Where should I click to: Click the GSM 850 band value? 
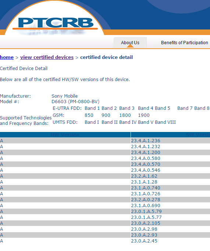[x=89, y=115]
